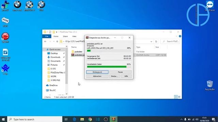
Task: Sort by Size column header
Action: pyautogui.click(x=157, y=47)
